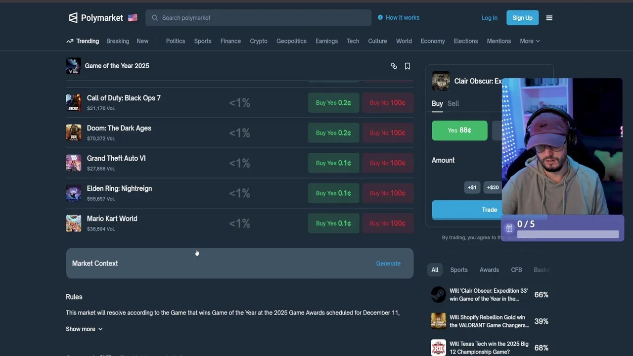The image size is (633, 356).
Task: Open the Finance category
Action: (230, 41)
